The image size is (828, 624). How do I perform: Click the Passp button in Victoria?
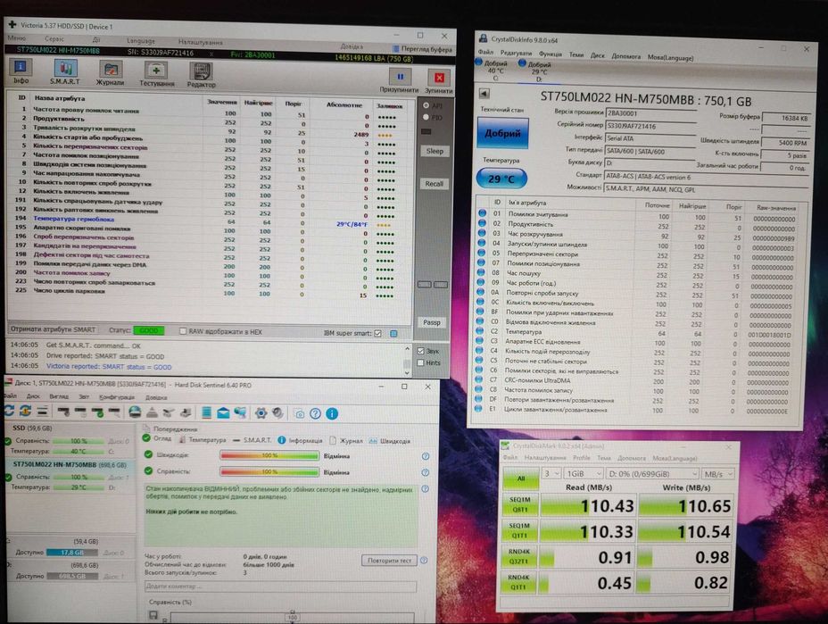(432, 322)
